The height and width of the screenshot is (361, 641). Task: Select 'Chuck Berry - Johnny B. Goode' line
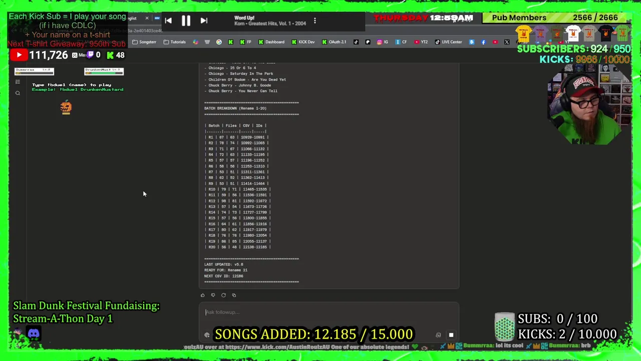[238, 85]
